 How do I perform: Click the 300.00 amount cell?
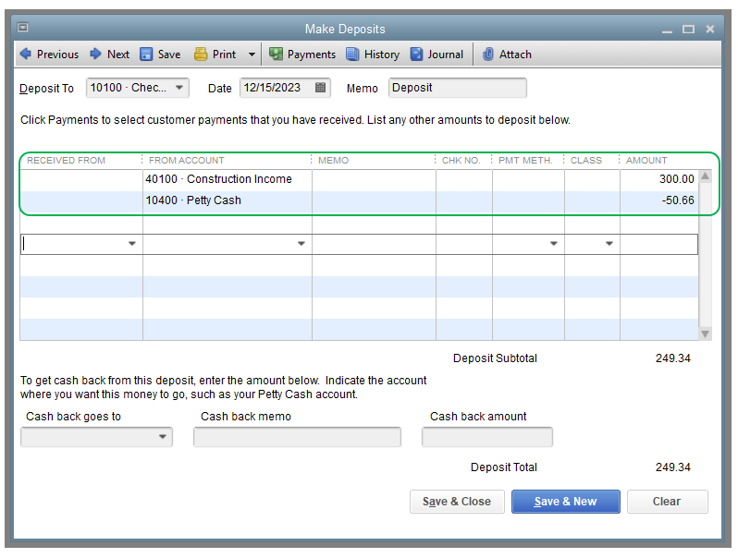[x=658, y=179]
